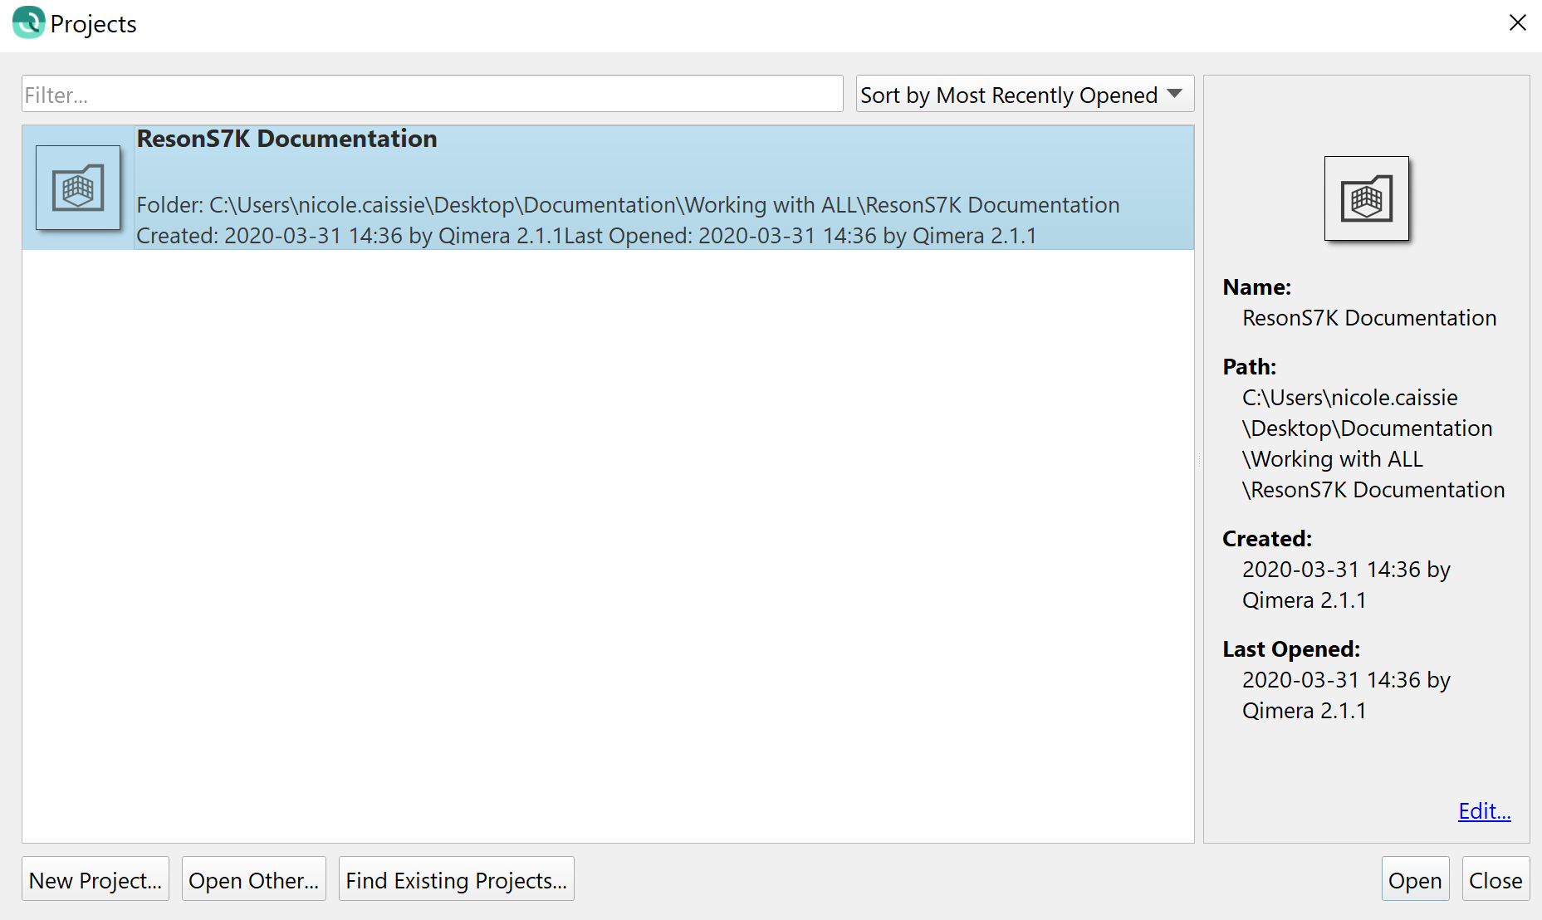Screen dimensions: 1542x920
Task: Open the selected project with the Open button
Action: (1414, 880)
